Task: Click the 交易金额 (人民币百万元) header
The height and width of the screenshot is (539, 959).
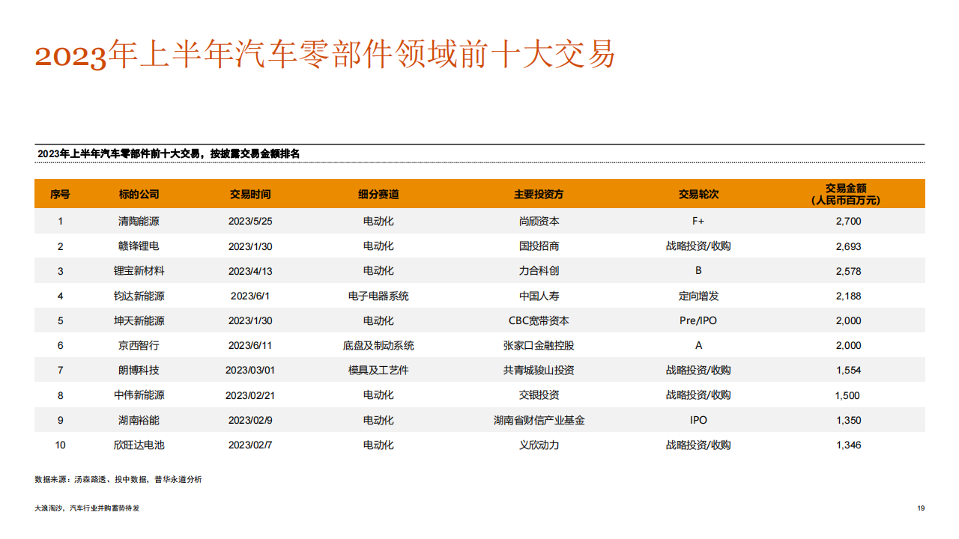Action: (846, 194)
